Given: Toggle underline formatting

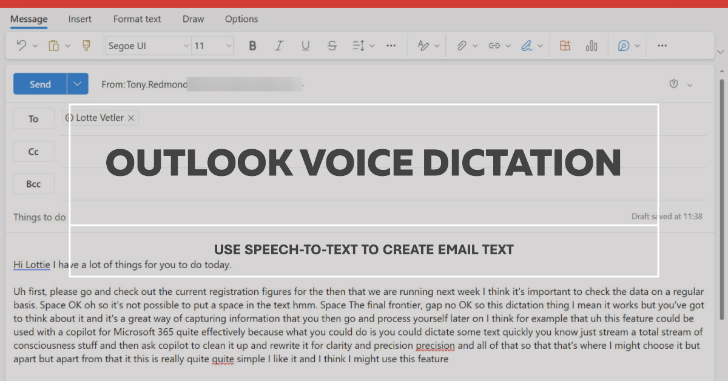Looking at the screenshot, I should (305, 46).
